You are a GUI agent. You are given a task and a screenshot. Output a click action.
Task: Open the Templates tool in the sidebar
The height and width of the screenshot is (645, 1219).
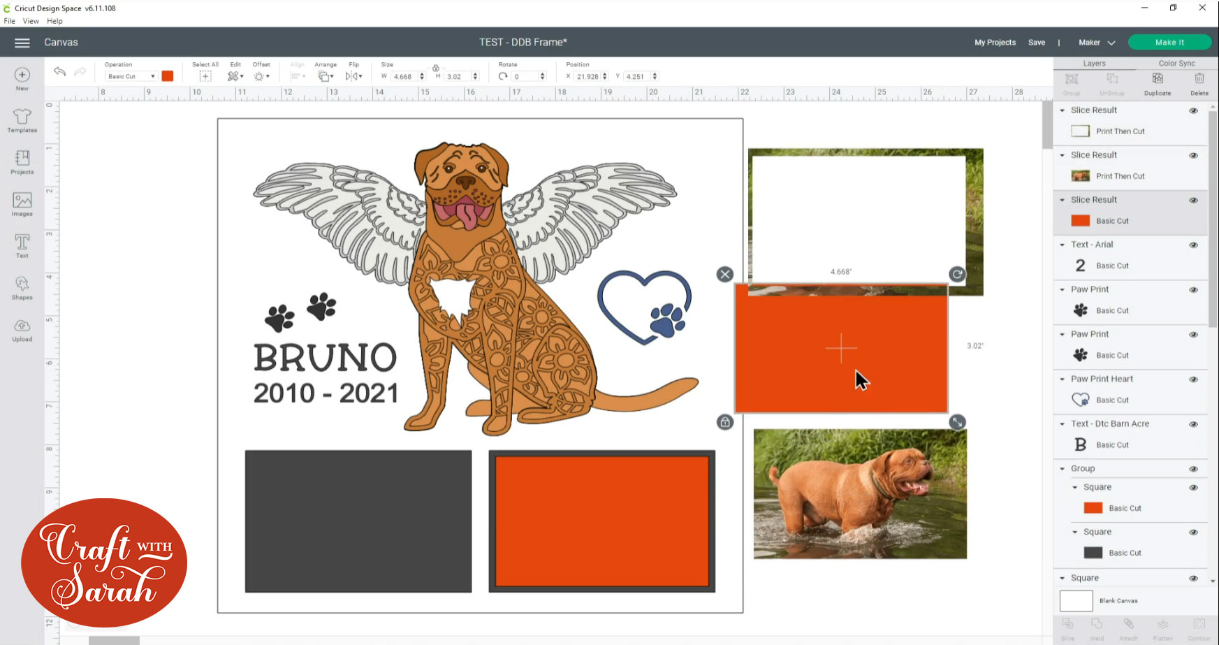(x=22, y=120)
